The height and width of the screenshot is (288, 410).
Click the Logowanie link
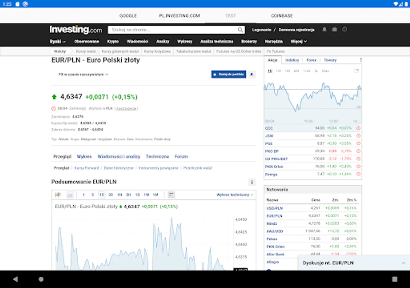[262, 30]
